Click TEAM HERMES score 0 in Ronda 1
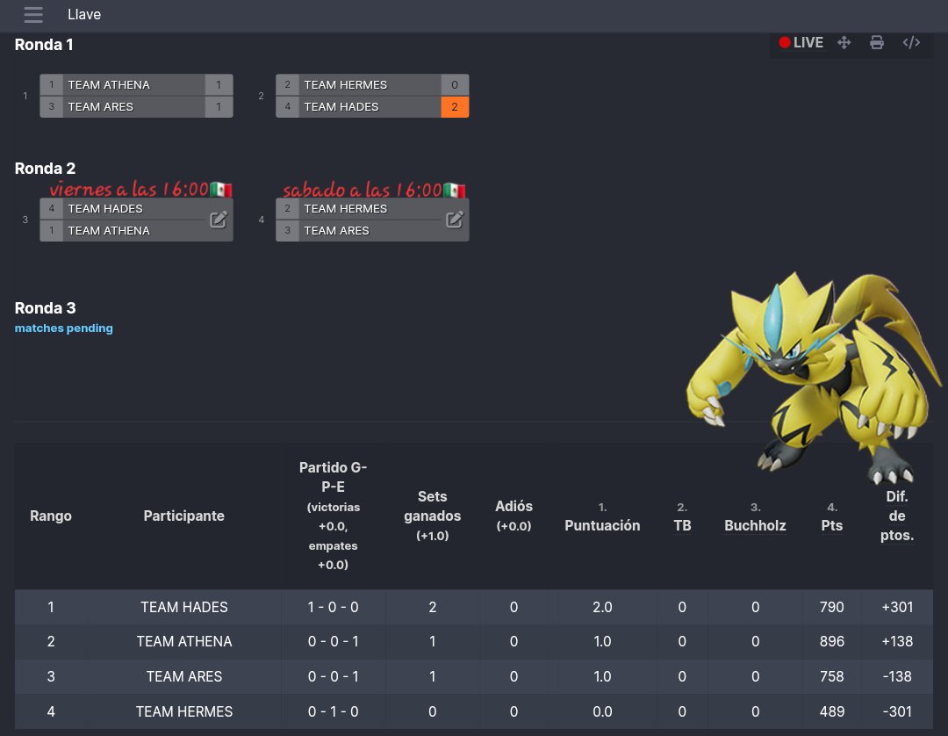 tap(455, 84)
